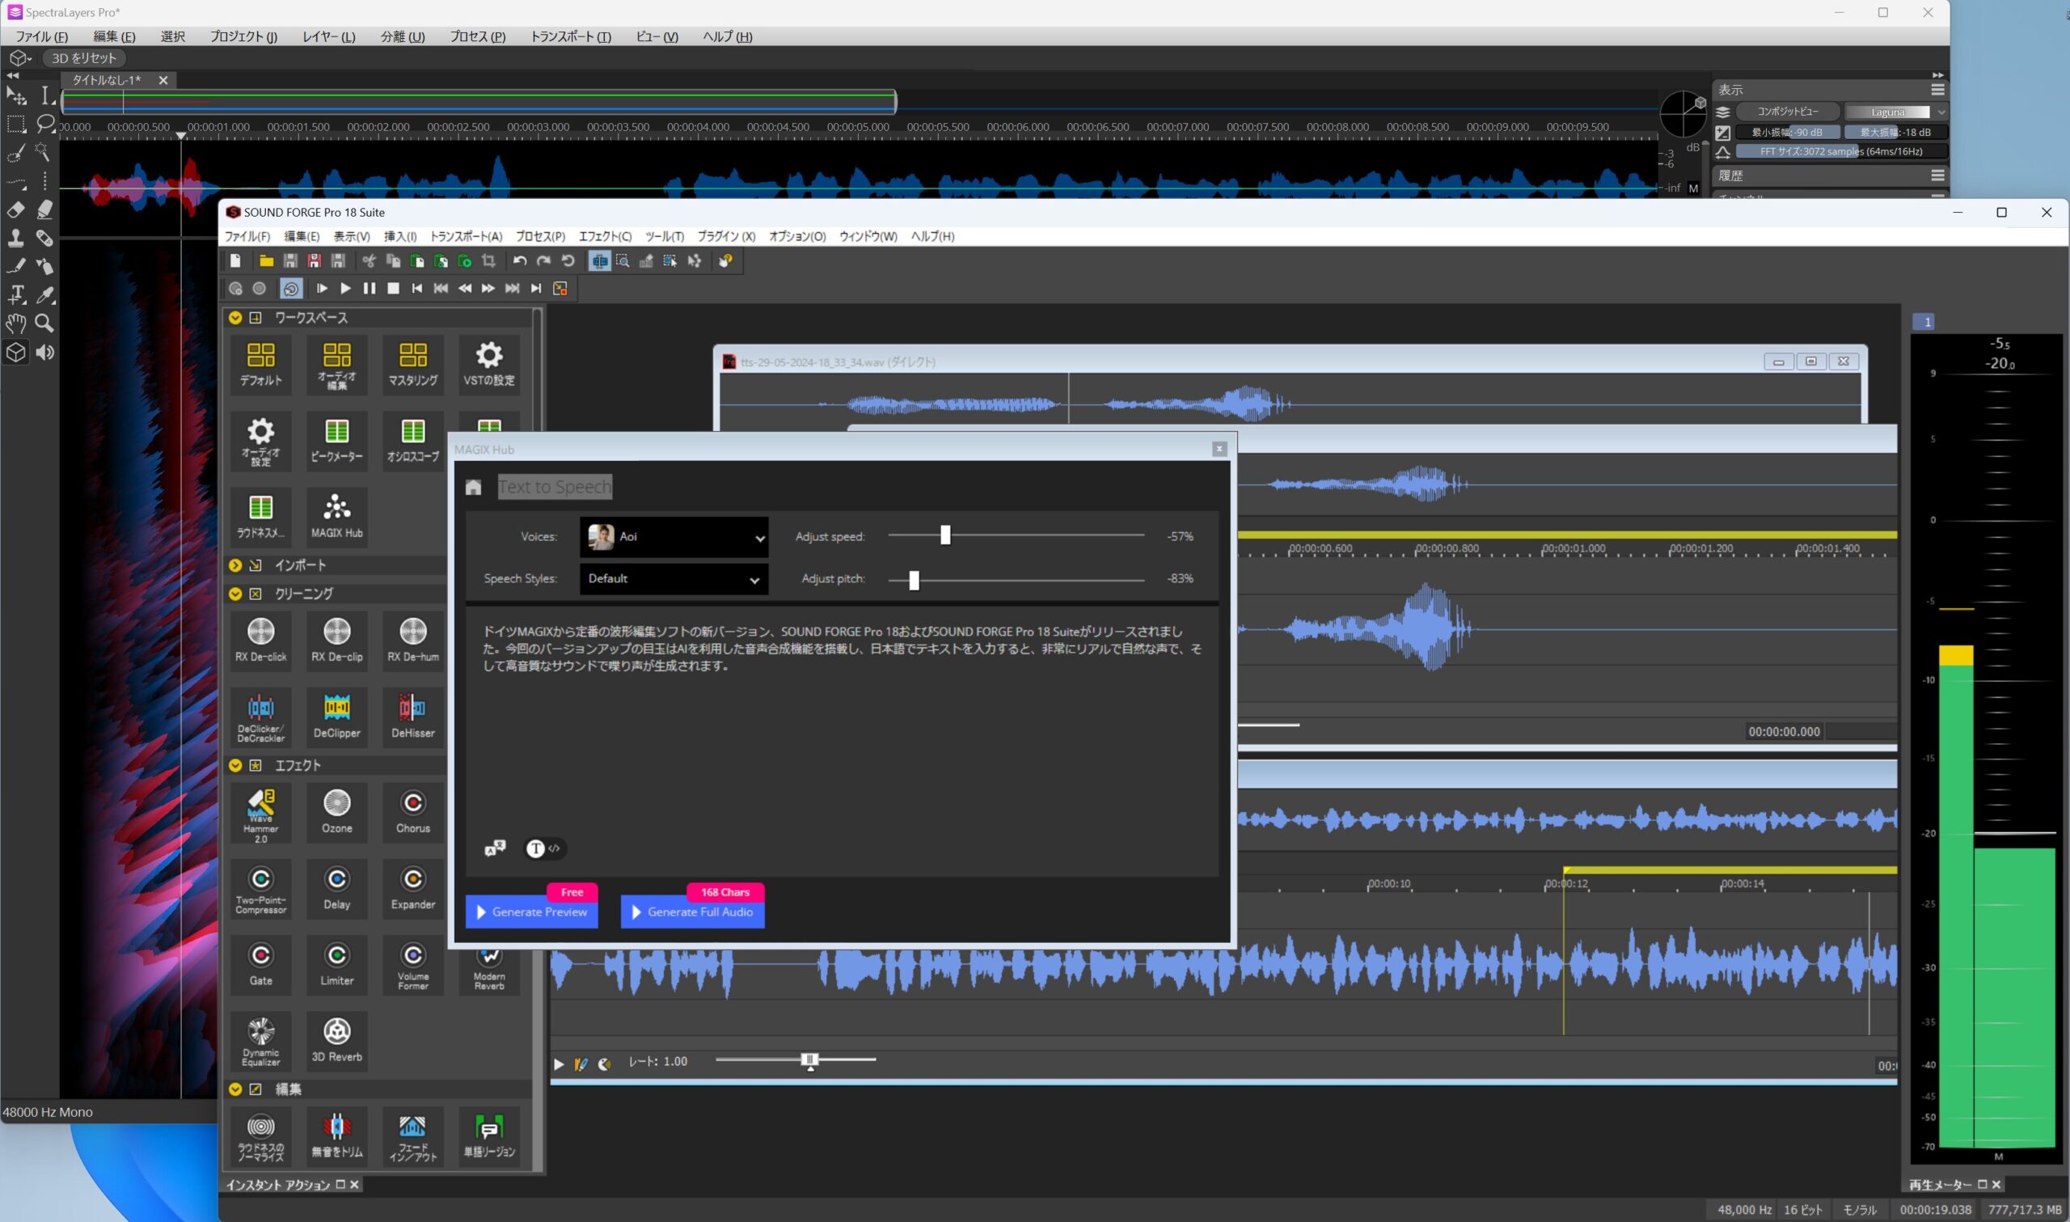Open the 分離(U) menu in SpectraLayers
This screenshot has height=1222, width=2070.
tap(403, 36)
